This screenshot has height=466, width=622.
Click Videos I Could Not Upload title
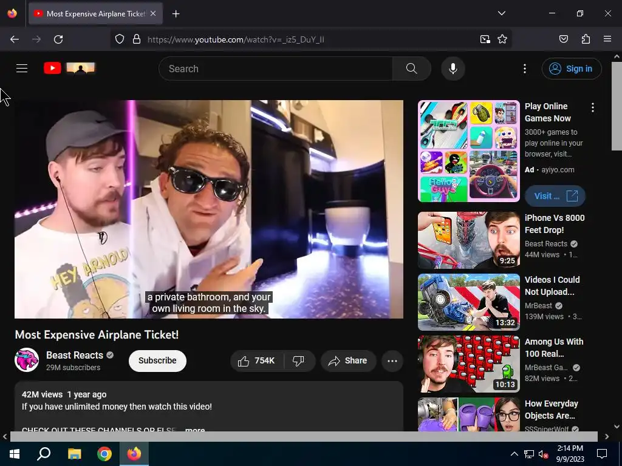coord(552,286)
